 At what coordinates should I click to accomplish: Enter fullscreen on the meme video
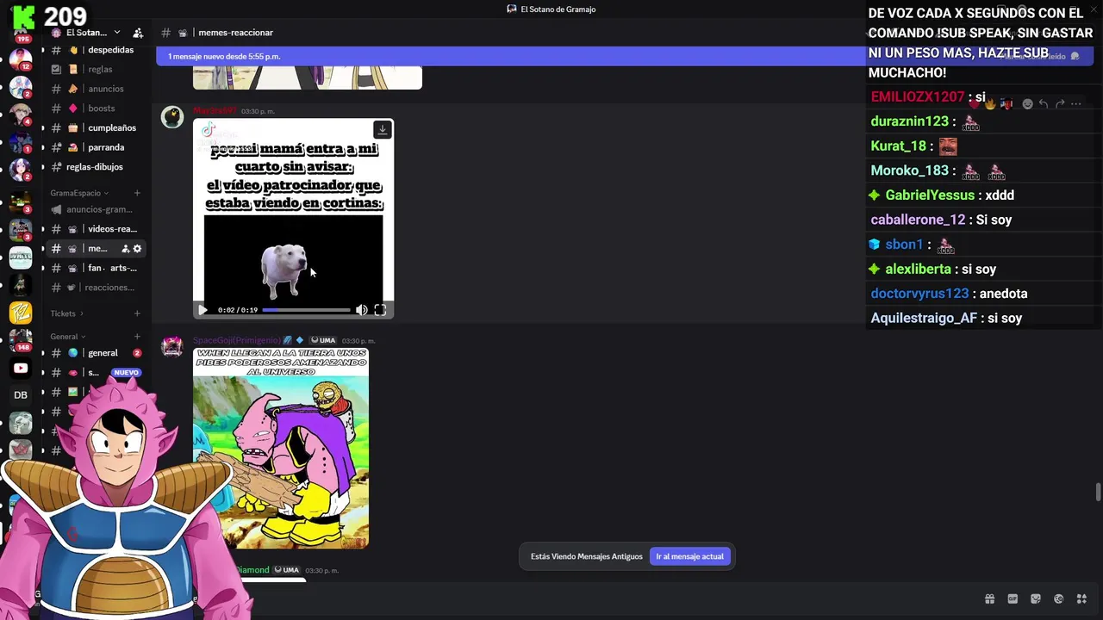tap(380, 310)
